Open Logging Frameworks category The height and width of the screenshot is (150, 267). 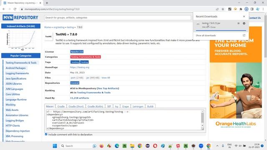pyautogui.click(x=17, y=73)
